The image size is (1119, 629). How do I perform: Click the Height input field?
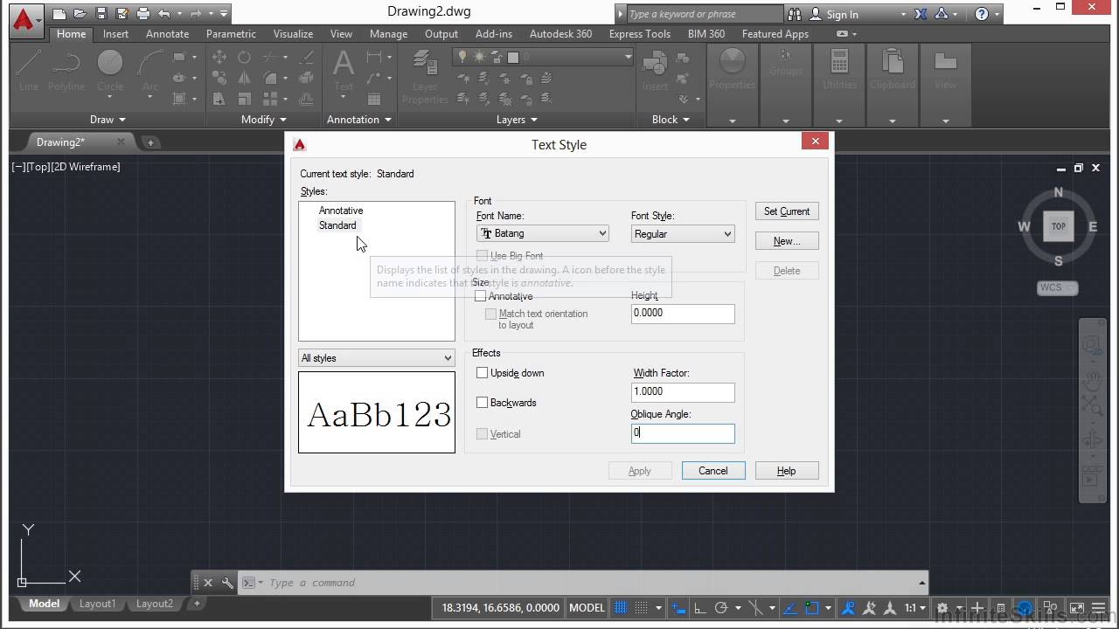683,314
